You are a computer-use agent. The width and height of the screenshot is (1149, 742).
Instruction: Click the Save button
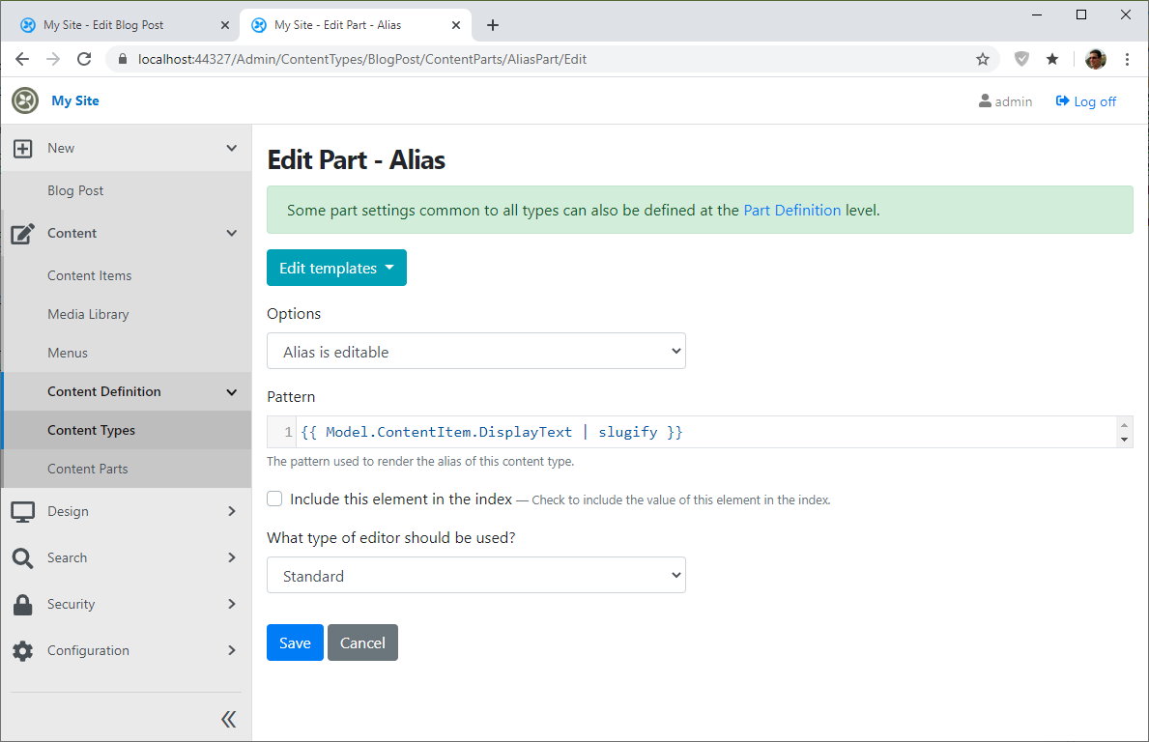(x=296, y=642)
